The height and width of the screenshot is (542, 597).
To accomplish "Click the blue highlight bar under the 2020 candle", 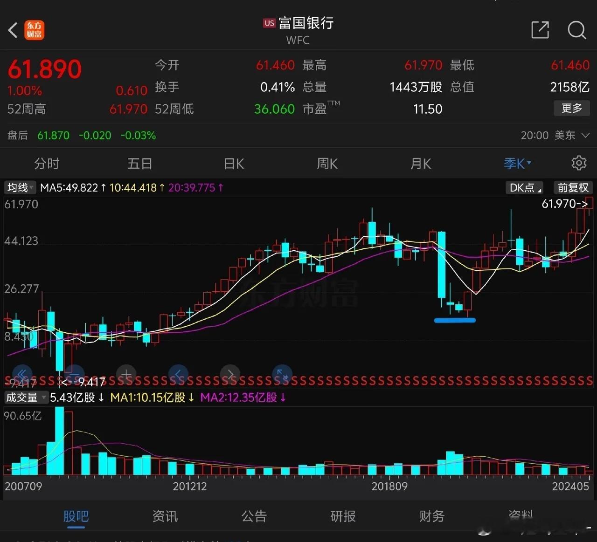I will (x=455, y=320).
